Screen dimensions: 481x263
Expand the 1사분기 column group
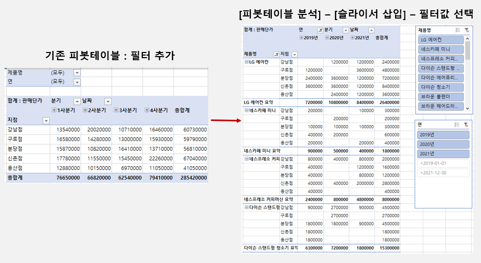(x=54, y=110)
